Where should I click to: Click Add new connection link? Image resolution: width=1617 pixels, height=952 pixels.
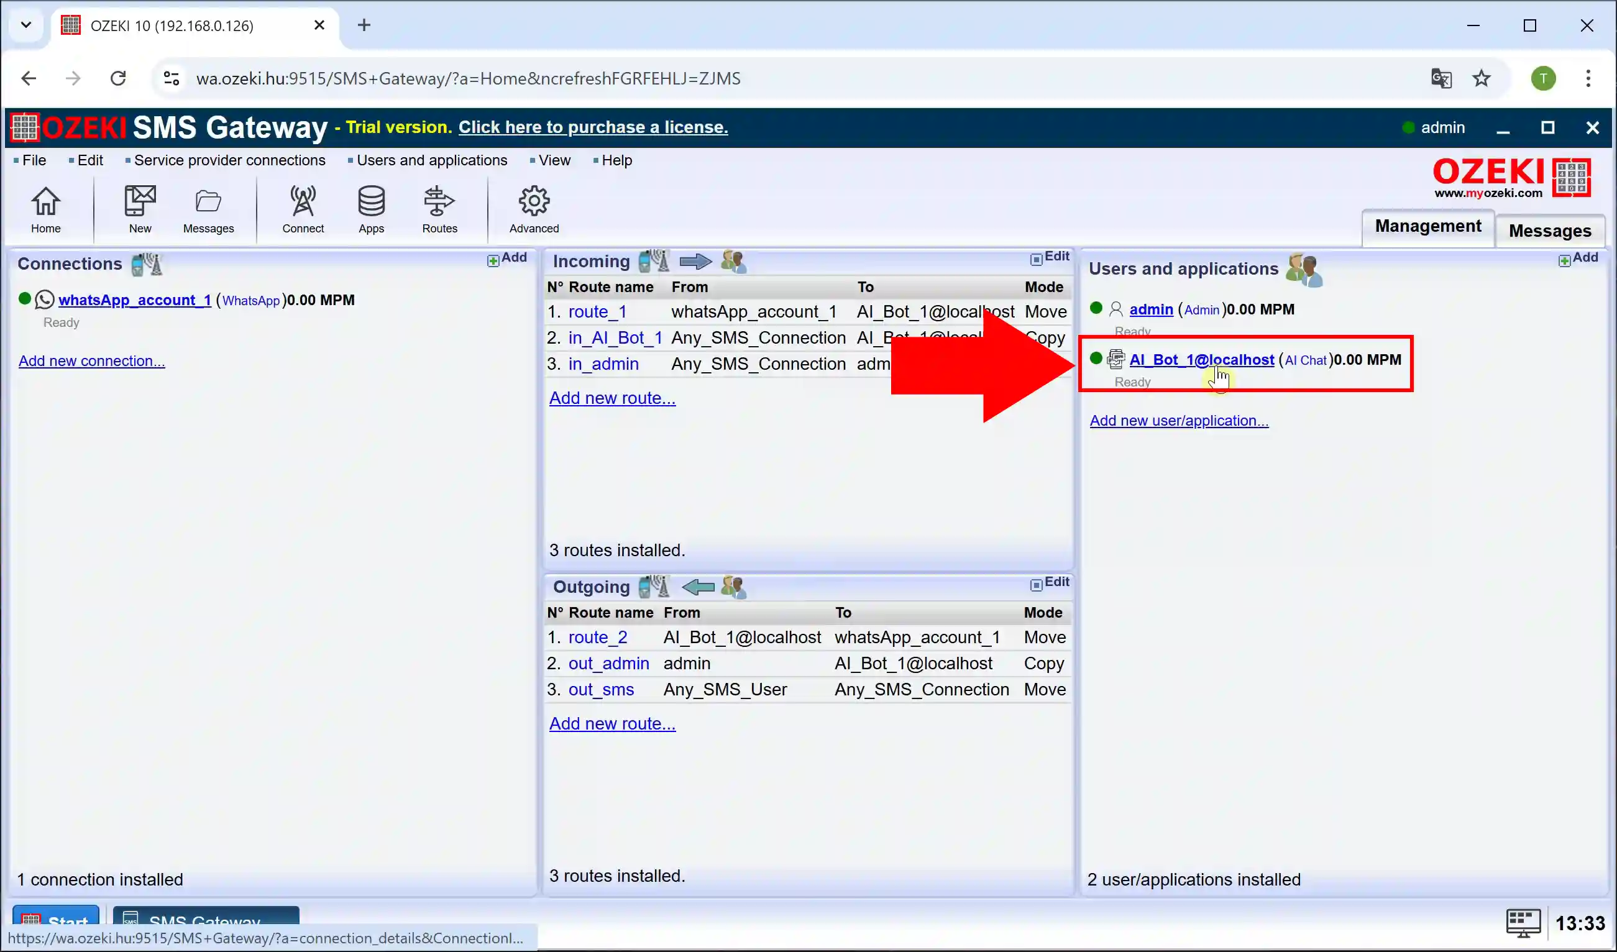pos(92,361)
